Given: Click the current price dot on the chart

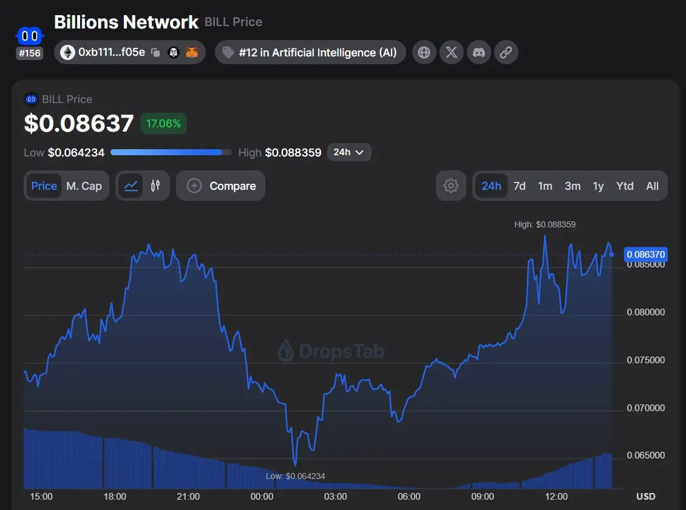Looking at the screenshot, I should click(x=611, y=254).
